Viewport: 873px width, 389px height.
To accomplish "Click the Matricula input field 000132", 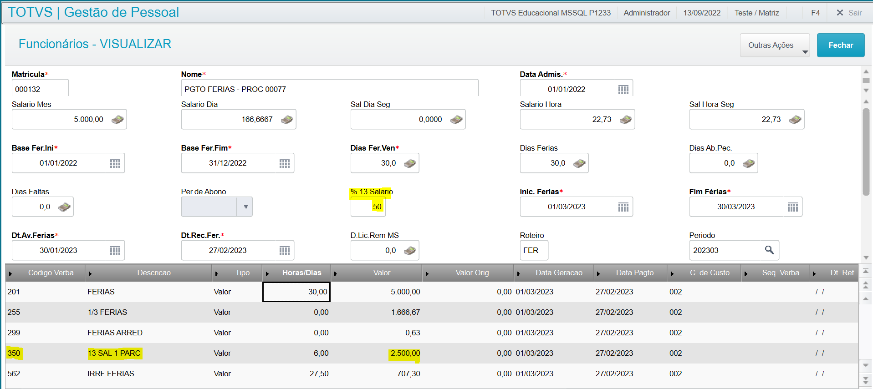I will 40,89.
